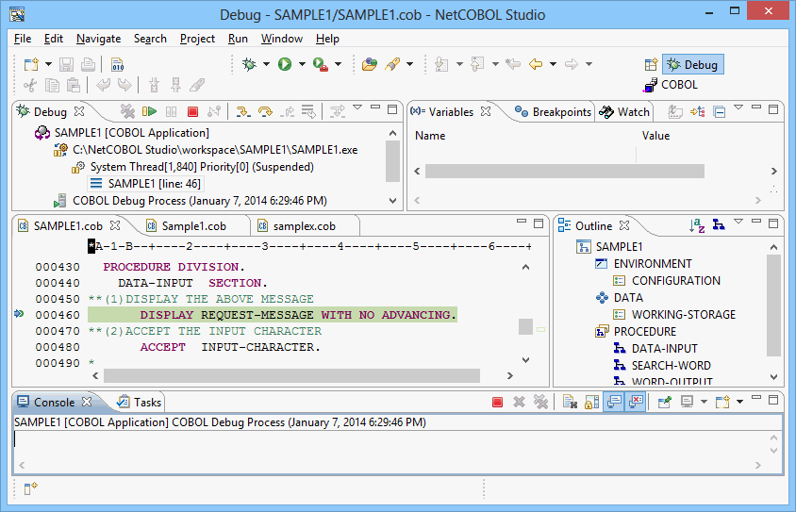Select the Debug perspective button
The height and width of the screenshot is (512, 796).
point(693,64)
